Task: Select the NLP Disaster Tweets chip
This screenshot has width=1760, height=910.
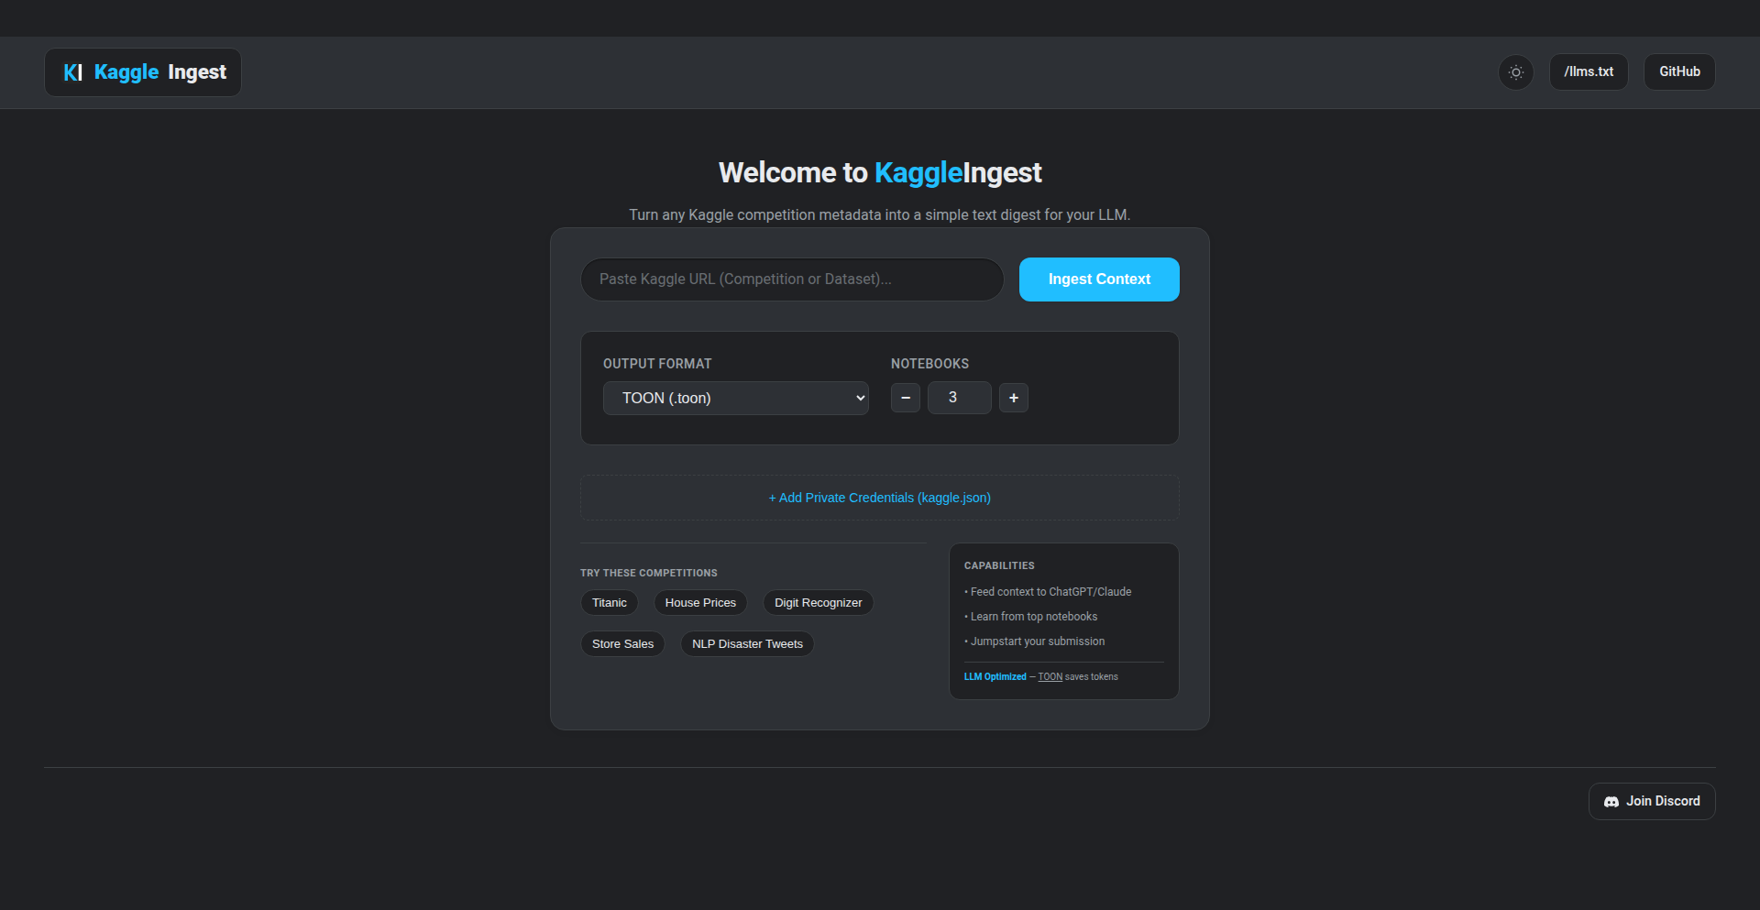Action: pyautogui.click(x=746, y=643)
